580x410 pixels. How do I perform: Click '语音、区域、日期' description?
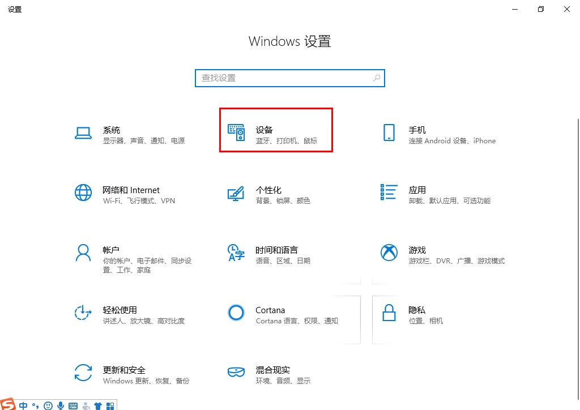(283, 260)
